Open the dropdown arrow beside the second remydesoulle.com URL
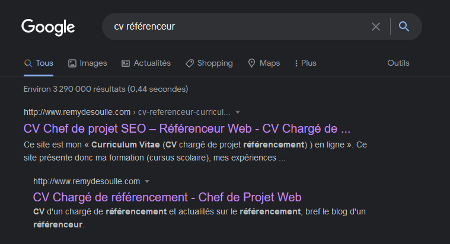Viewport: 450px width, 244px height. click(147, 181)
